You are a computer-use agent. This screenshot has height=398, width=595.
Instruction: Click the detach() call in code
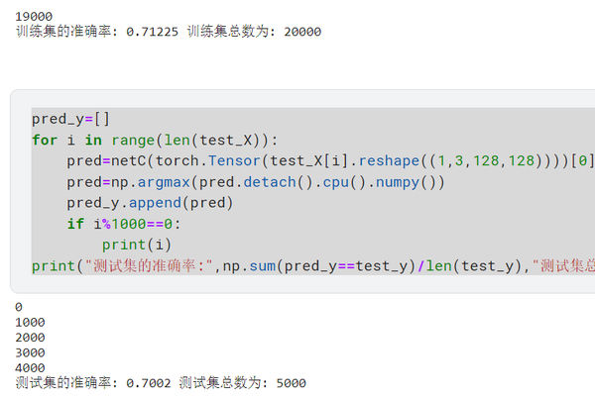tap(270, 182)
